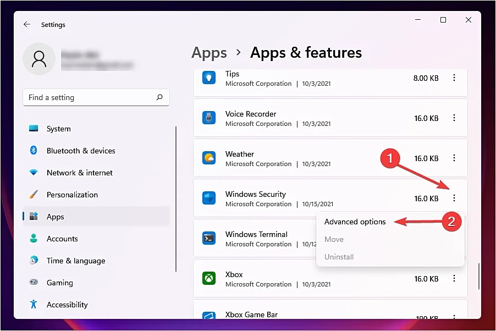Click the sidebar navigation scrollbar
The width and height of the screenshot is (496, 331).
click(176, 199)
